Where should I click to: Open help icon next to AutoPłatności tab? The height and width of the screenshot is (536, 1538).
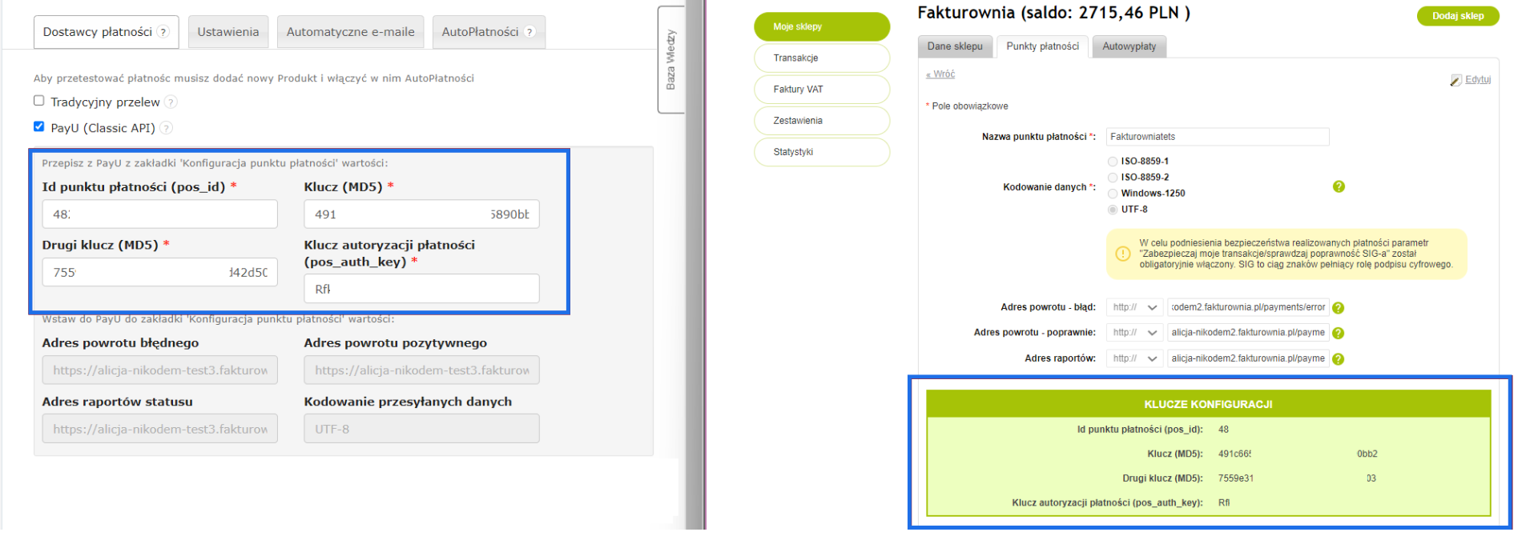(x=529, y=32)
